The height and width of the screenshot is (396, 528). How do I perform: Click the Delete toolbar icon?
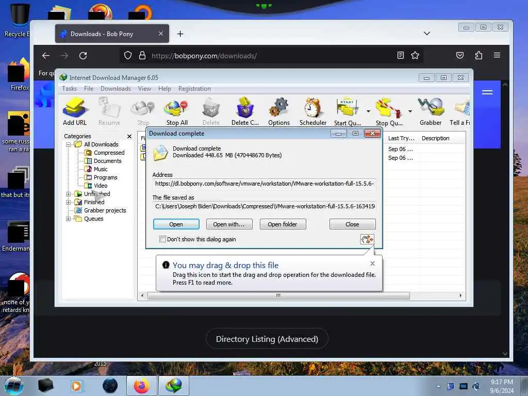pyautogui.click(x=211, y=111)
